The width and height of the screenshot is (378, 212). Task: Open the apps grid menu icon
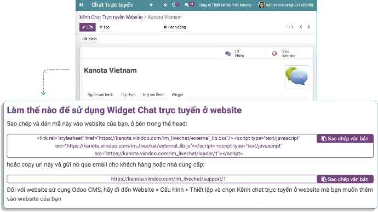click(x=81, y=5)
